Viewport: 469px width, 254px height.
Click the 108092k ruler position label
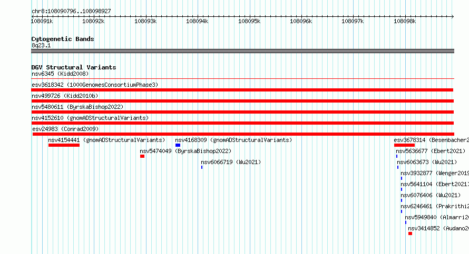tap(93, 21)
